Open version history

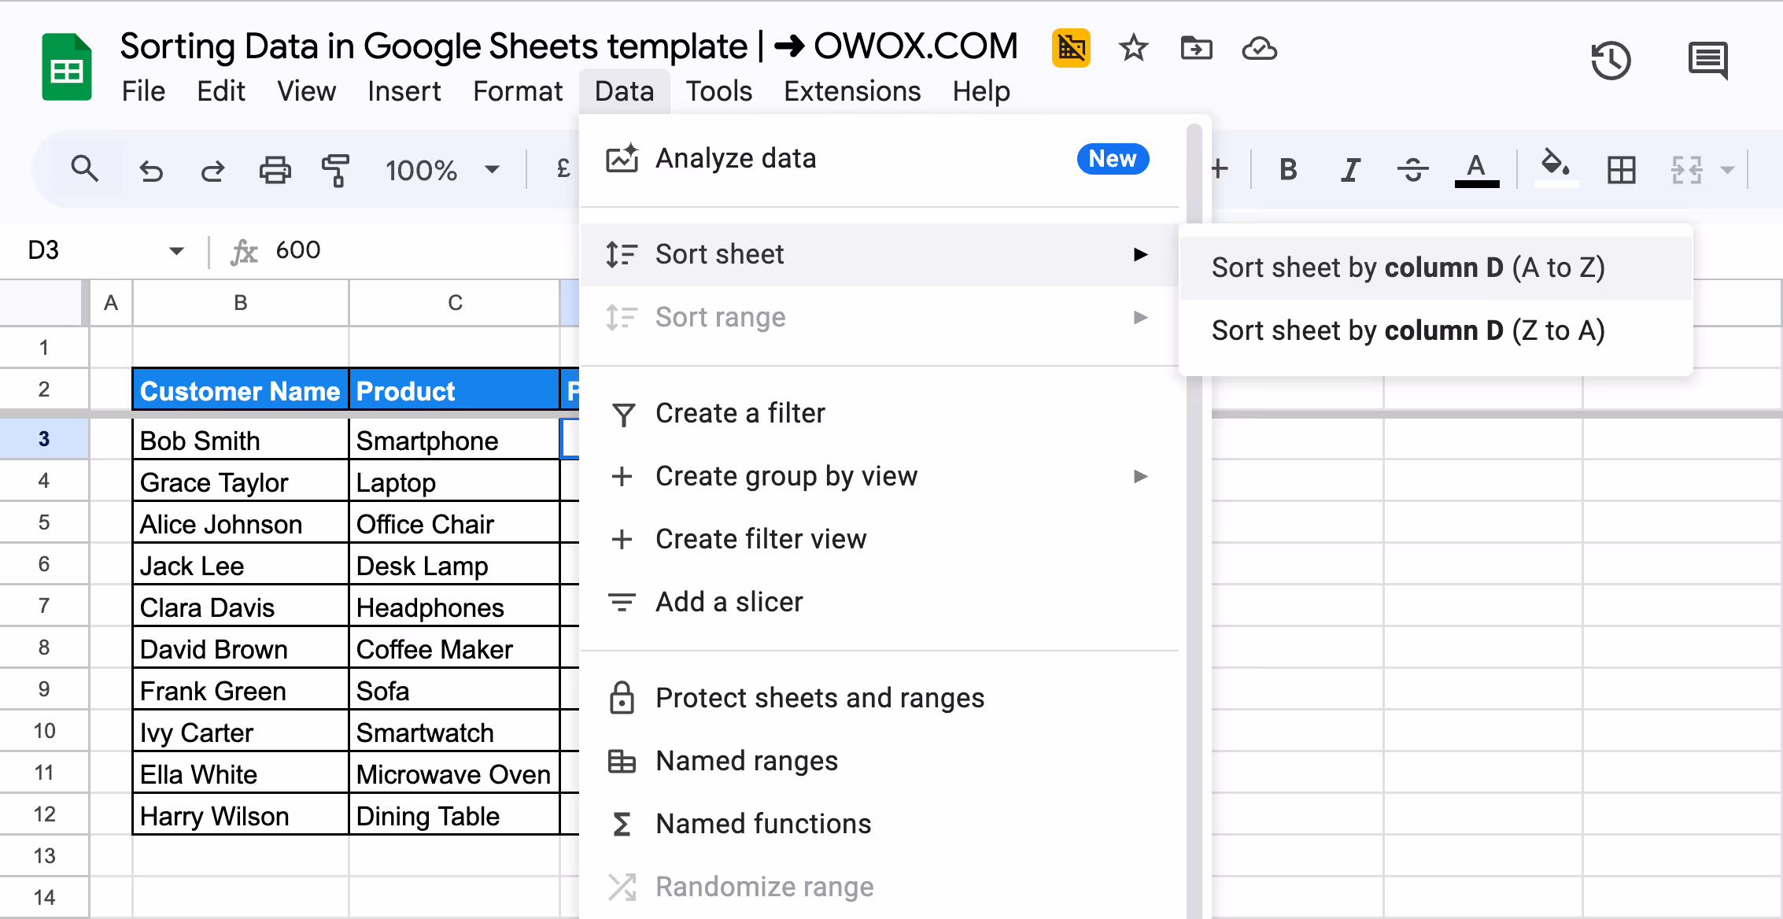coord(1611,59)
